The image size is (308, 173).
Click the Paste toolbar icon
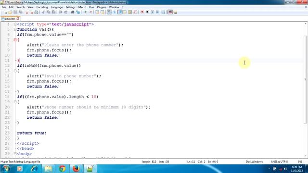[x=53, y=12]
